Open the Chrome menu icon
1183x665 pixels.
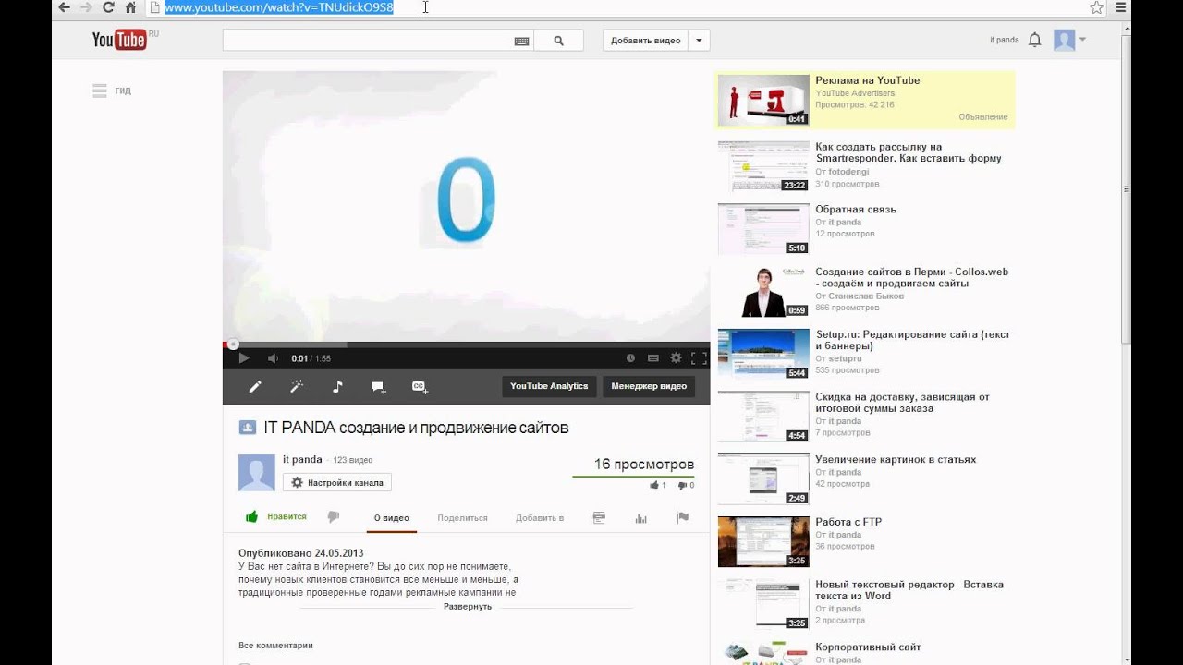coord(1120,7)
